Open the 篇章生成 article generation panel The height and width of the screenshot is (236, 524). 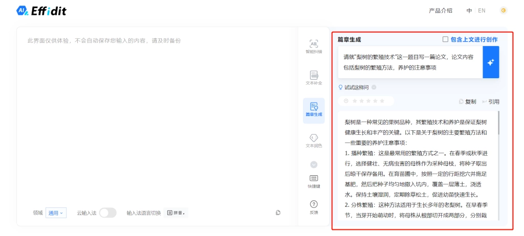(x=314, y=110)
